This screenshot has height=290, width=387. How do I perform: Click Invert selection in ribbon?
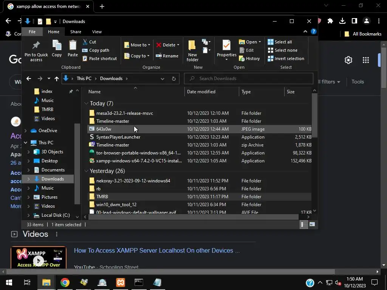tap(286, 59)
